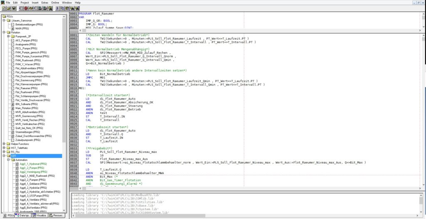Select Agg4_3_USSPumpe (PRG) tree item
The image size is (426, 219).
[34, 196]
